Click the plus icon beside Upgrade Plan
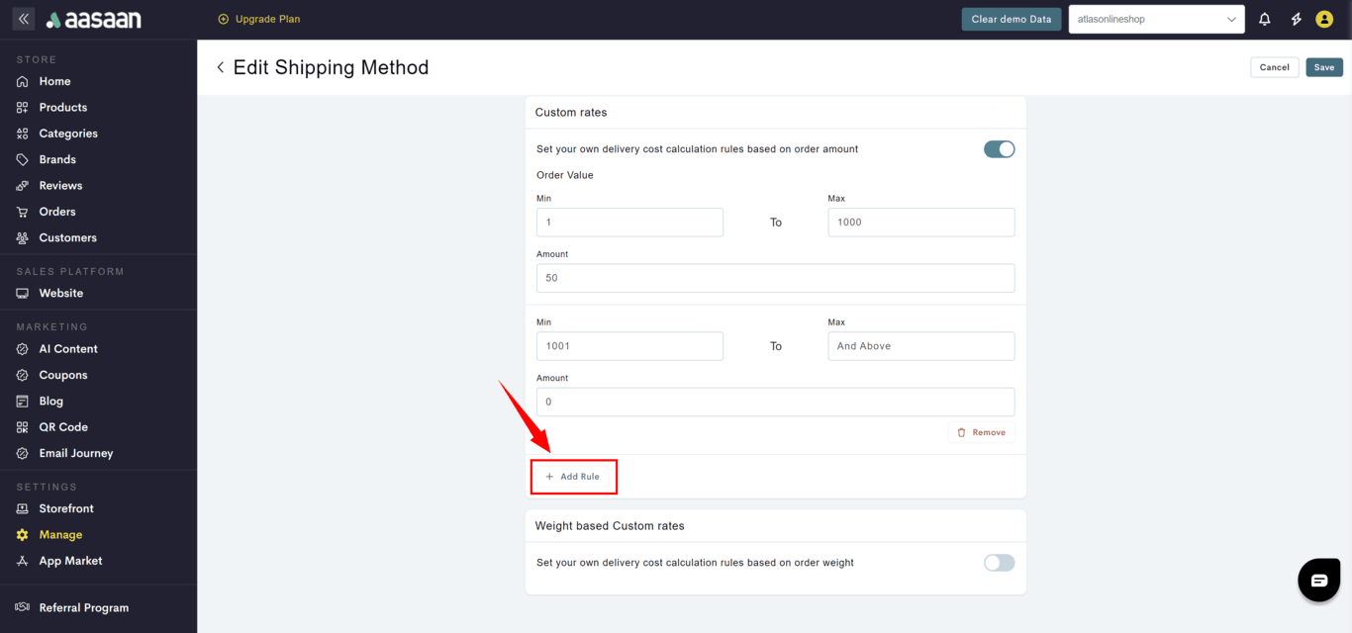This screenshot has height=633, width=1352. pyautogui.click(x=223, y=19)
